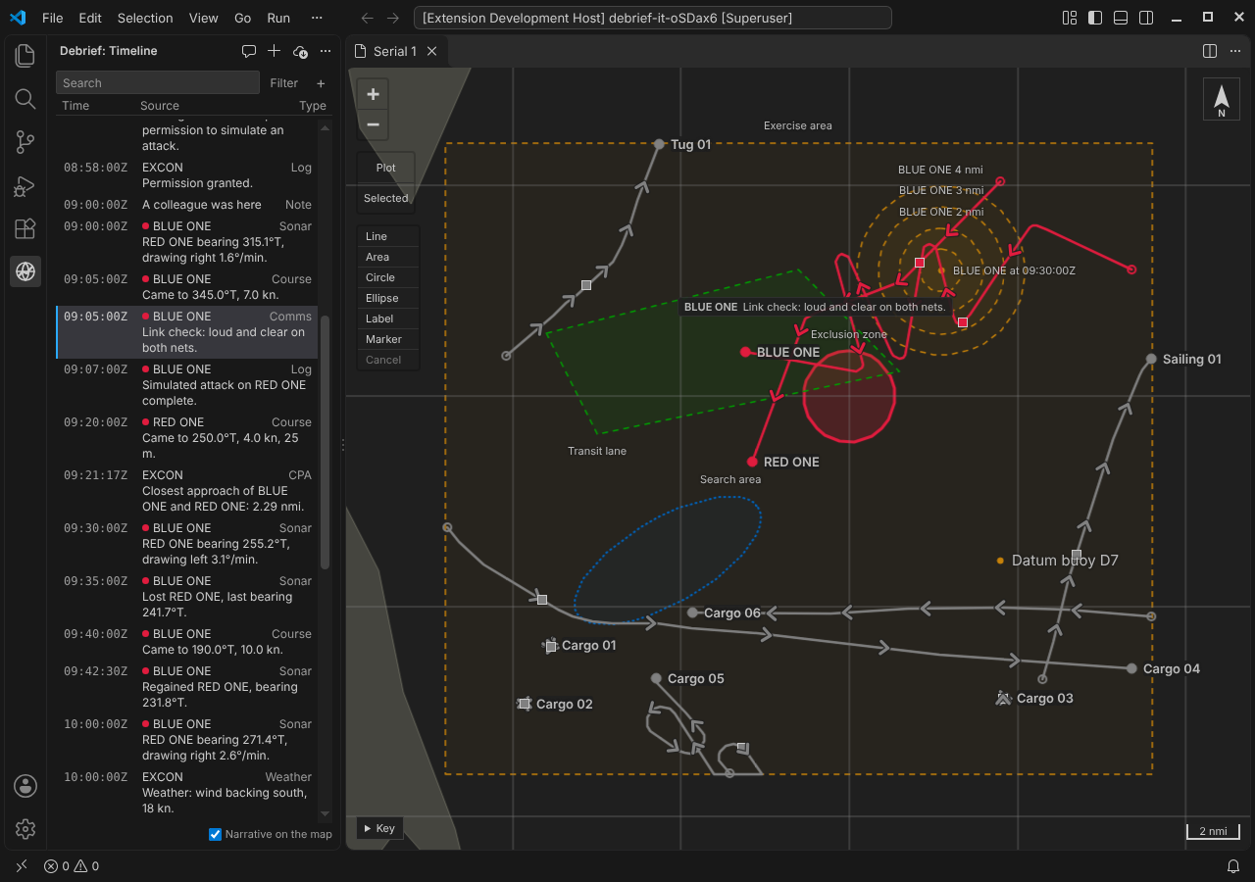Image resolution: width=1255 pixels, height=882 pixels.
Task: Click Timeline scrollbar down arrow
Action: (x=326, y=814)
